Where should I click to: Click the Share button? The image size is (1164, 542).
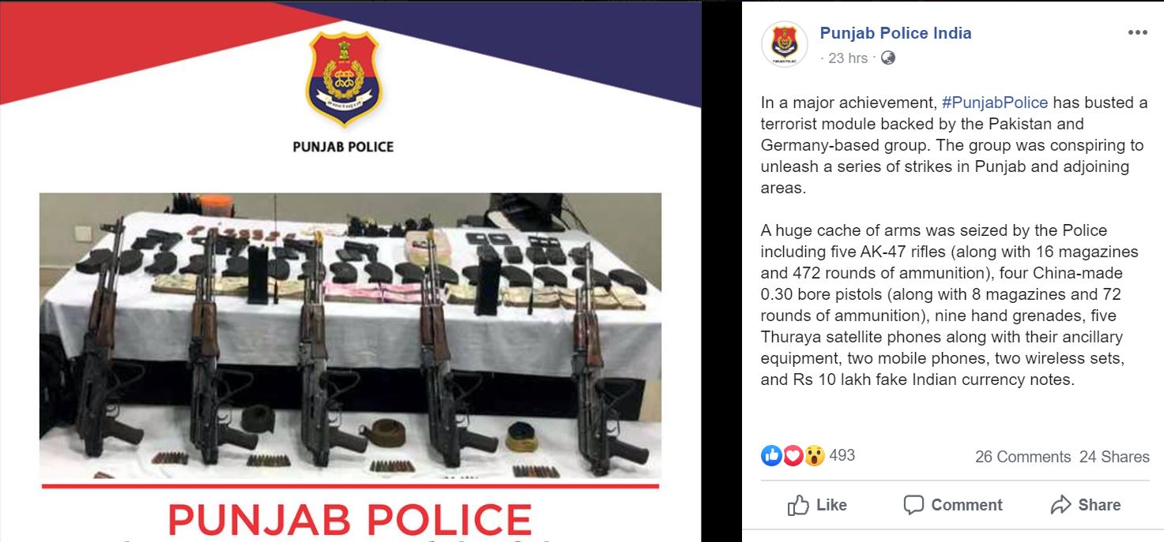coord(1085,505)
